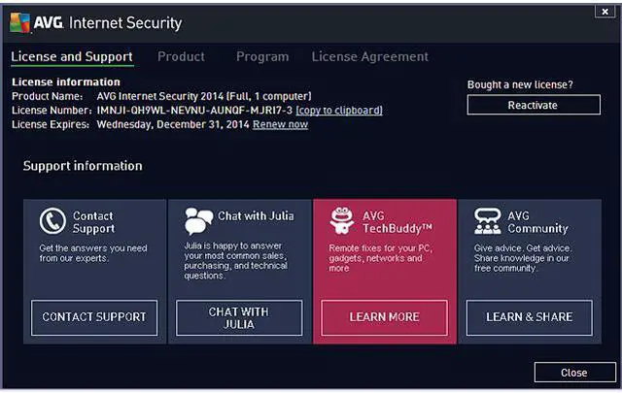Click LEARN MORE under AVG TechBuddy

(x=384, y=317)
